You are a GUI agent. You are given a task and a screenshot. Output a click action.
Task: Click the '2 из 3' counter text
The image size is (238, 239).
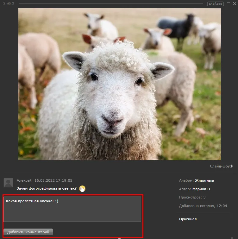pyautogui.click(x=9, y=3)
